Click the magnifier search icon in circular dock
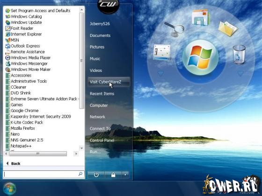The height and width of the screenshot is (196, 262). 175,30
